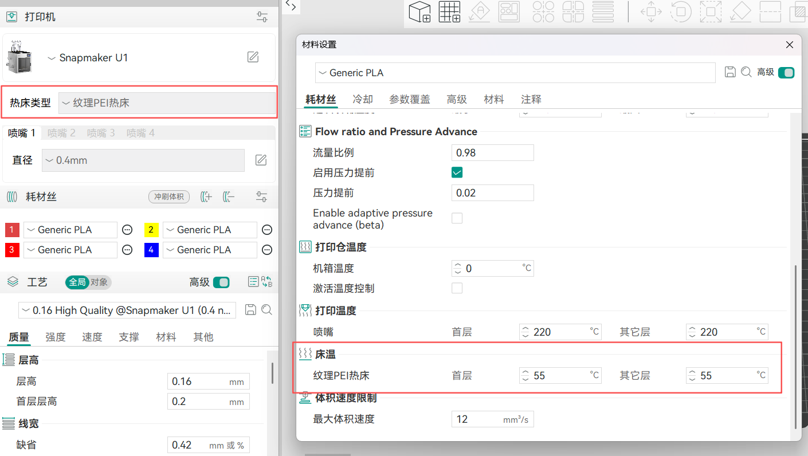Click the add plate grid icon
This screenshot has height=456, width=808.
pyautogui.click(x=449, y=12)
